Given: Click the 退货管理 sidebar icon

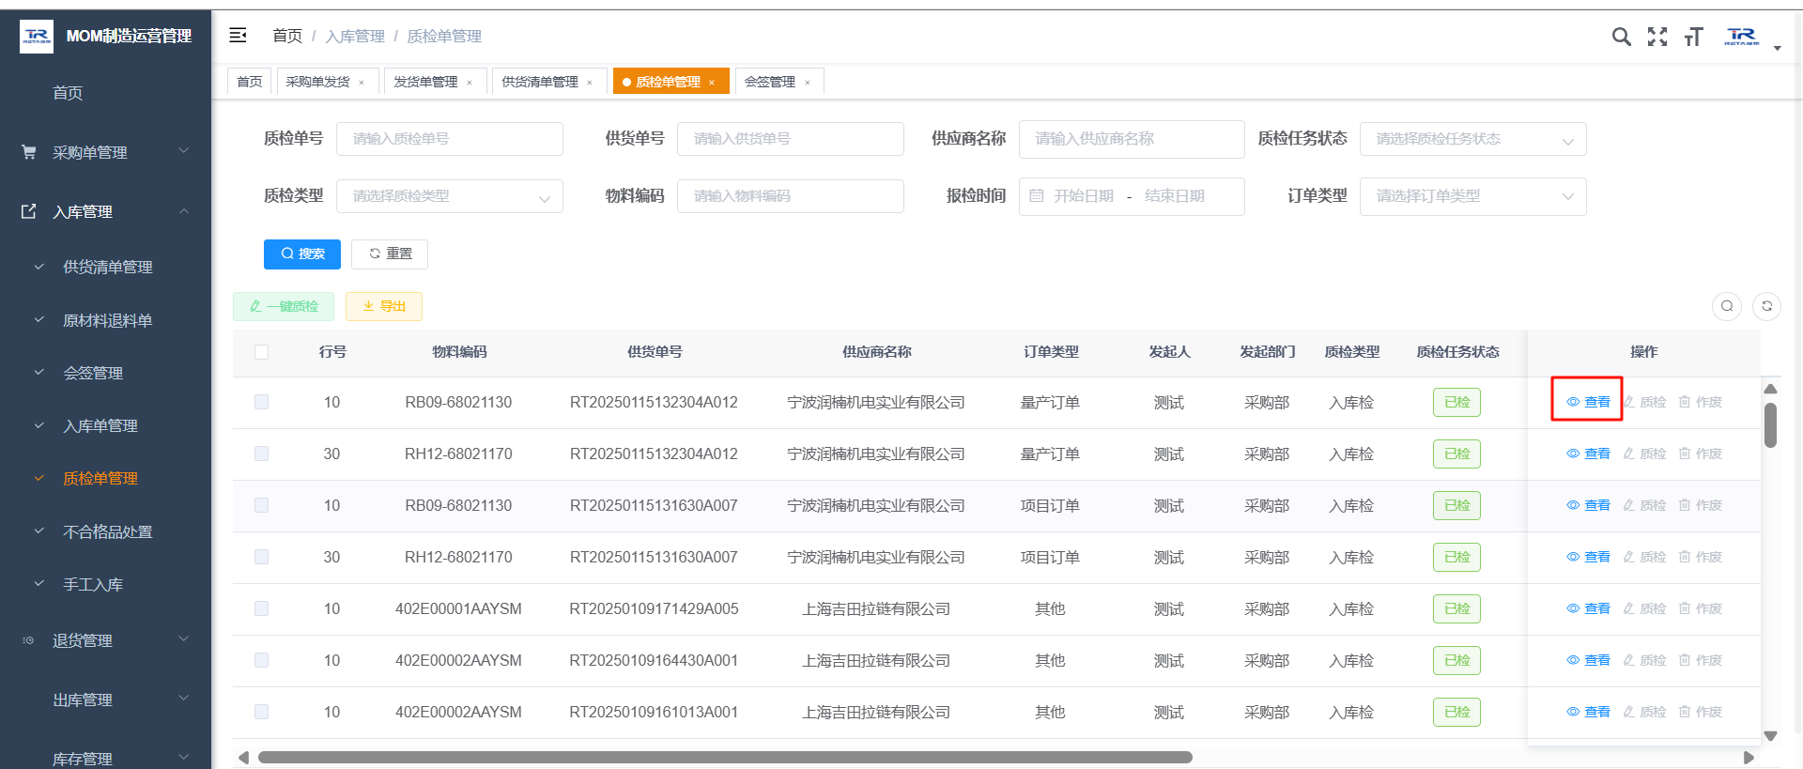Looking at the screenshot, I should [29, 640].
